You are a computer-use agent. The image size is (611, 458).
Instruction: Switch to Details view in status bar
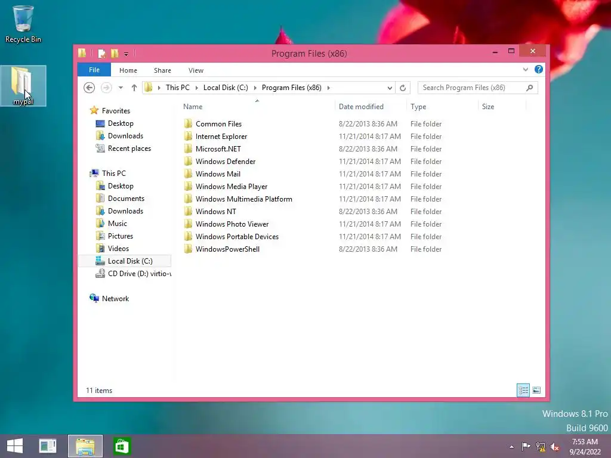(x=523, y=390)
